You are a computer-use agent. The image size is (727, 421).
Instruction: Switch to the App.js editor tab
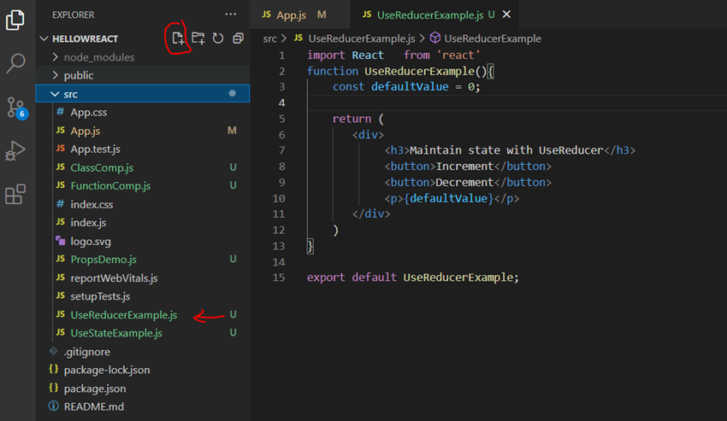[294, 15]
